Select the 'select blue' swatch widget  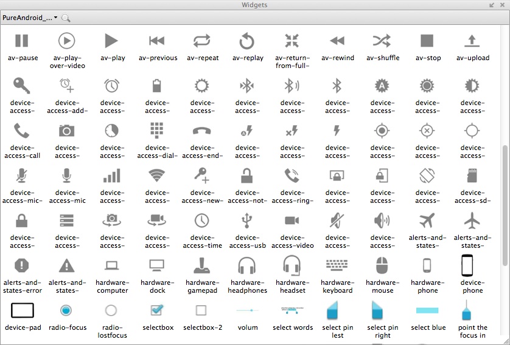pyautogui.click(x=427, y=310)
